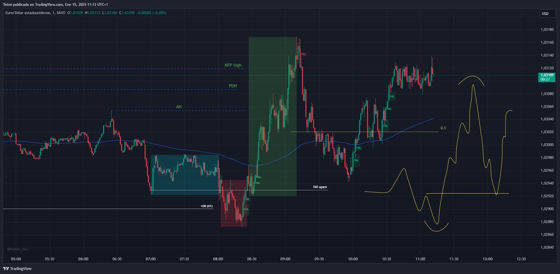Click time axis label 06:30

(117, 259)
